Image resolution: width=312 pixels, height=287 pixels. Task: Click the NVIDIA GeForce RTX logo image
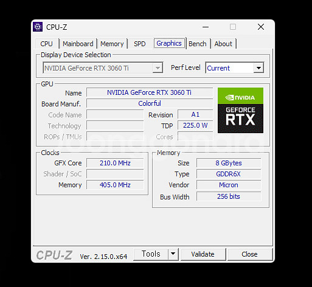(240, 110)
